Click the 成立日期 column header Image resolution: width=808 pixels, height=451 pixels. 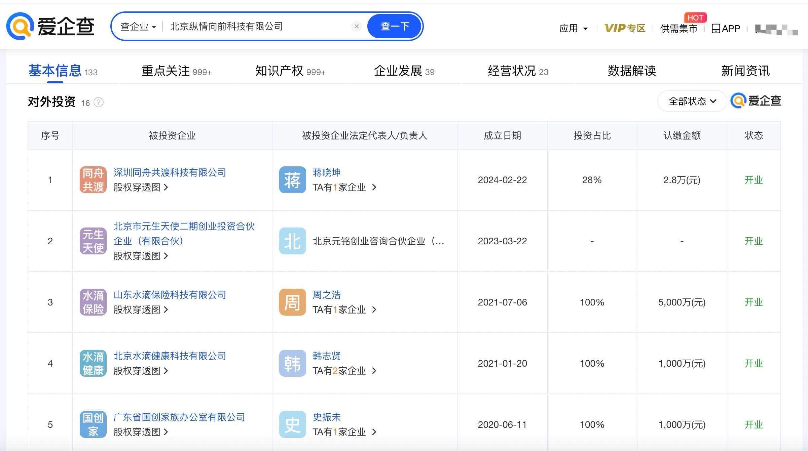[502, 135]
